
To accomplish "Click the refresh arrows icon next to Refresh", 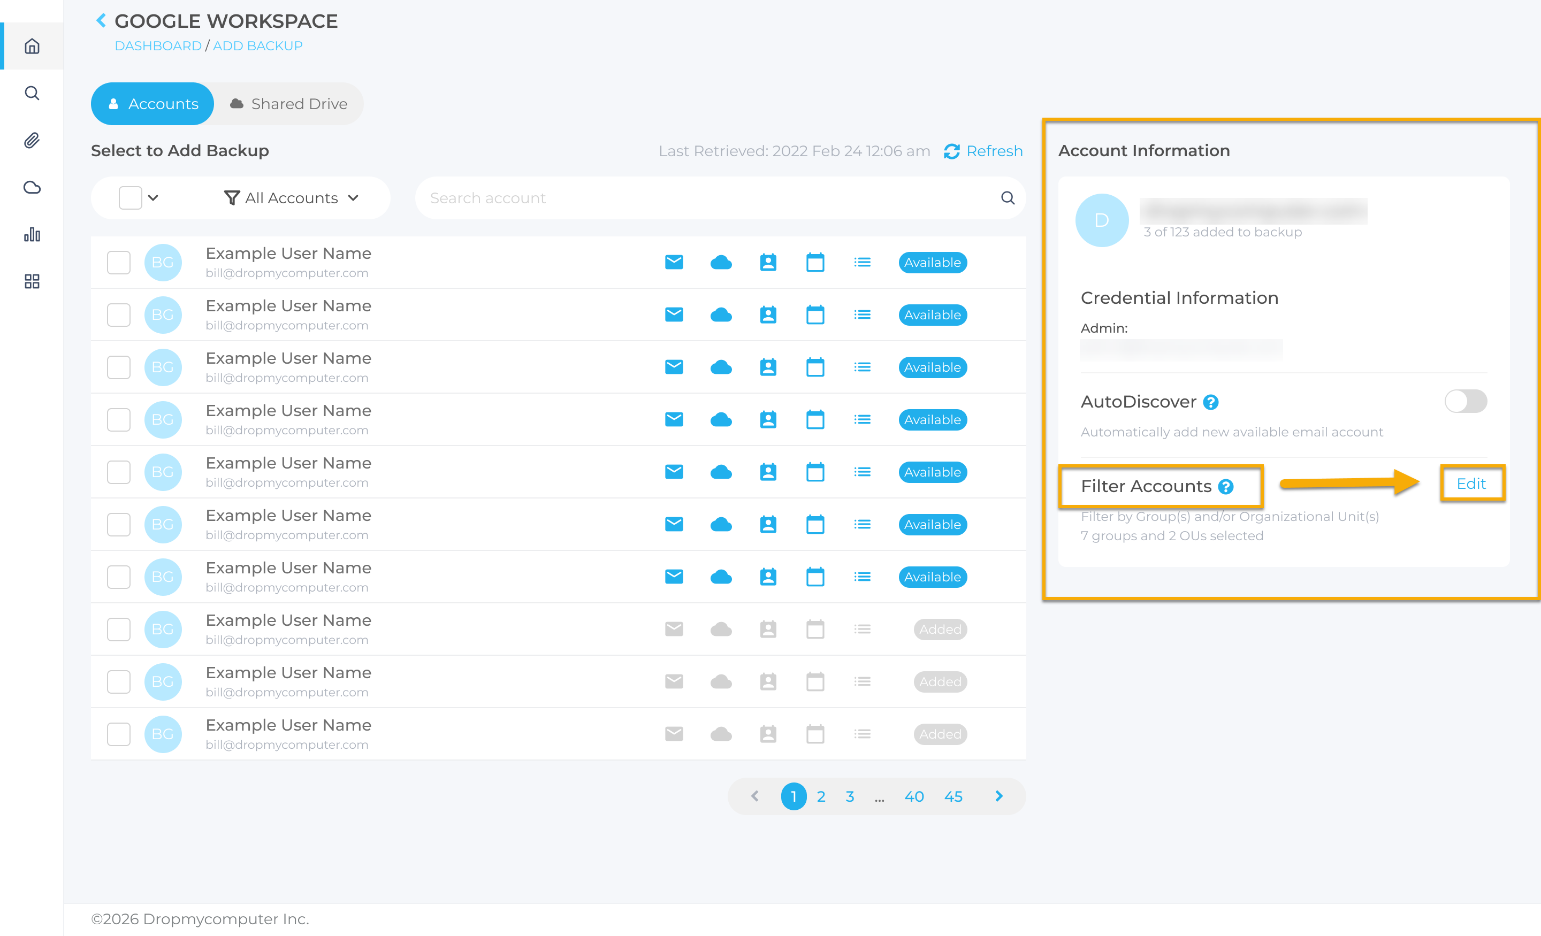I will (x=952, y=151).
